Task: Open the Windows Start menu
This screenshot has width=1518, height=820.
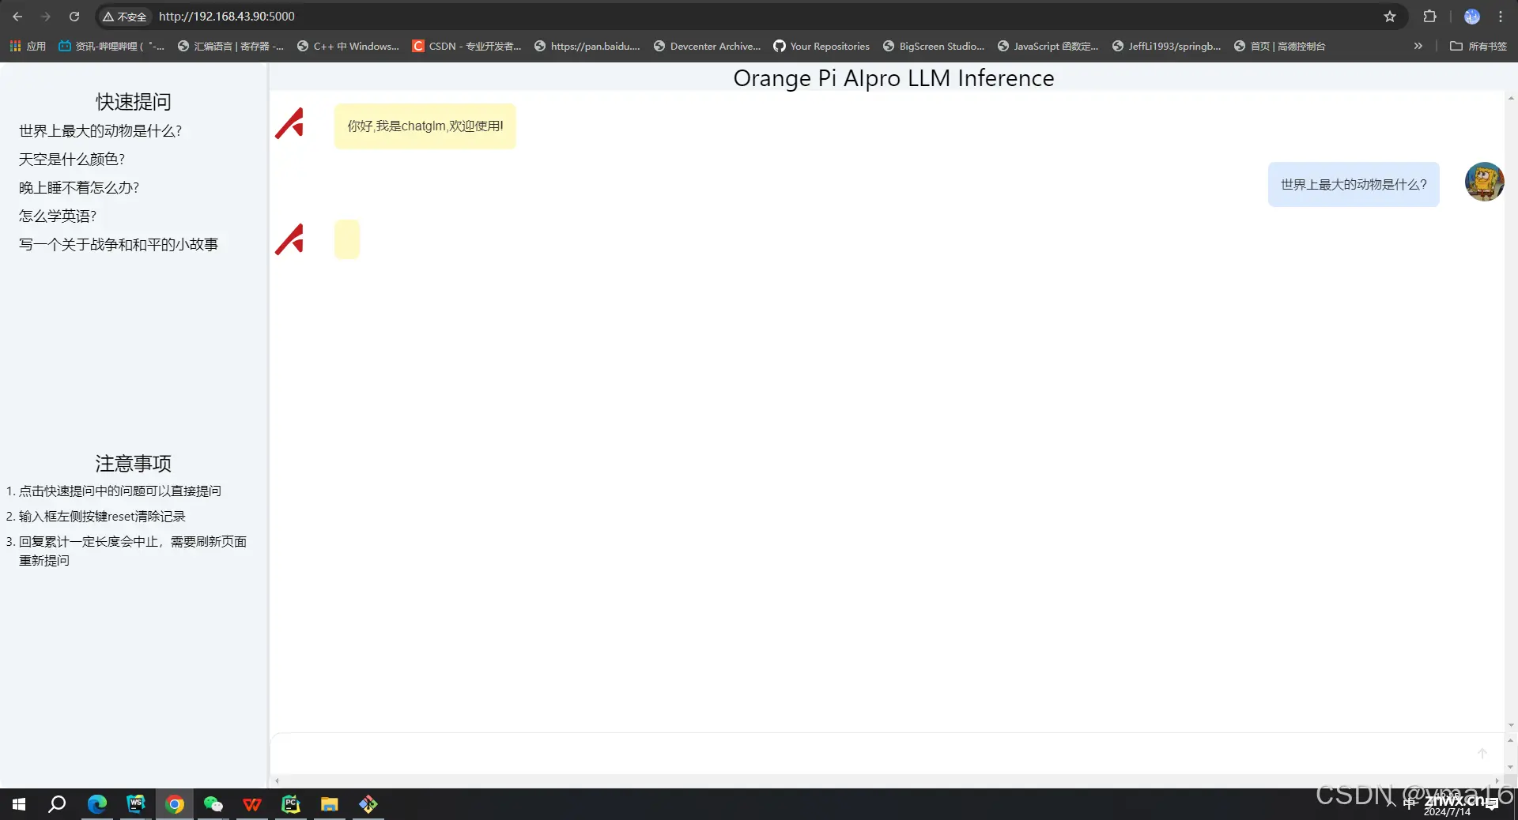Action: (19, 804)
